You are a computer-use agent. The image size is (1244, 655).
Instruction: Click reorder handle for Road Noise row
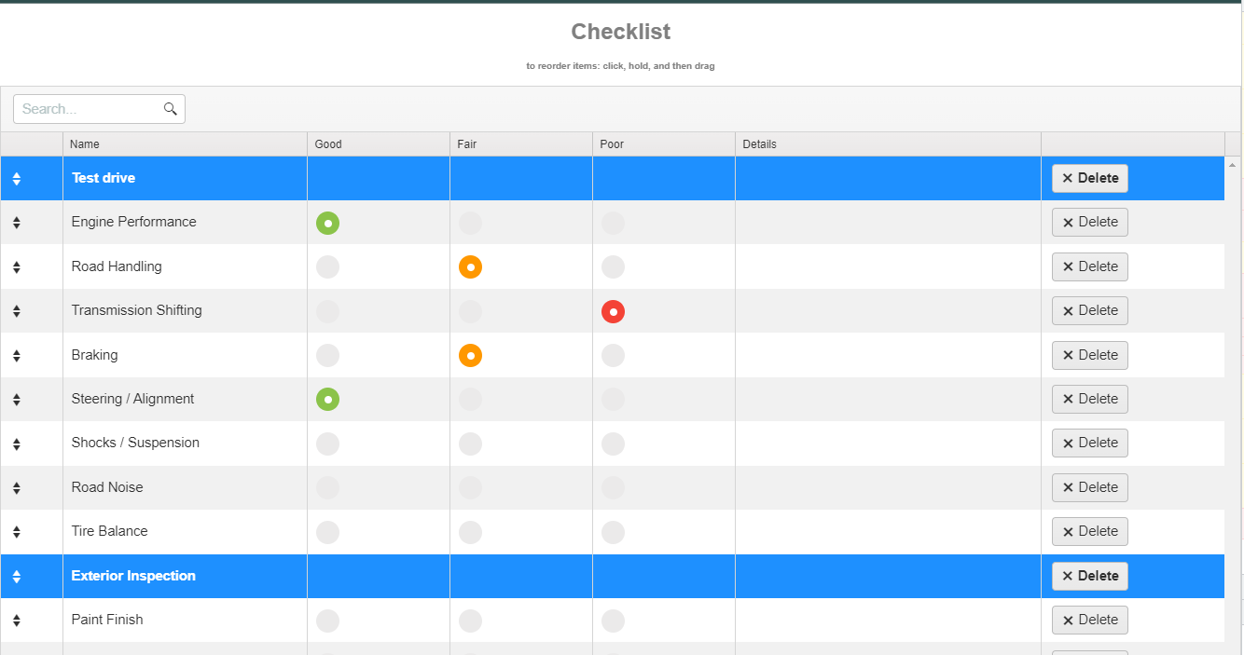[17, 488]
